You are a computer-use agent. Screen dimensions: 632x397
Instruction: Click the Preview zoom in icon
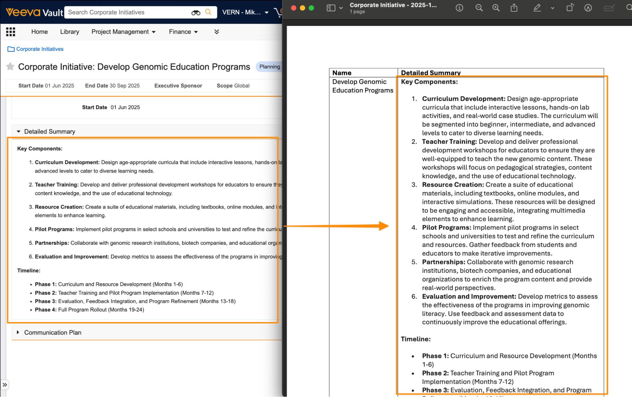[x=496, y=8]
